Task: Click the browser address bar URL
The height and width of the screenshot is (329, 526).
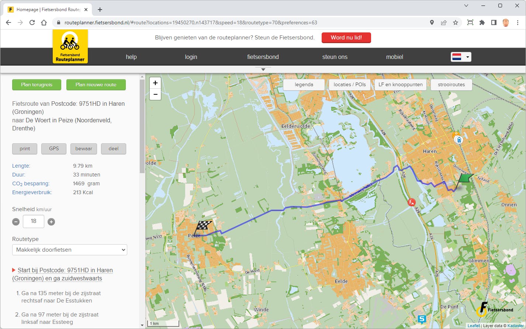Action: pyautogui.click(x=191, y=22)
